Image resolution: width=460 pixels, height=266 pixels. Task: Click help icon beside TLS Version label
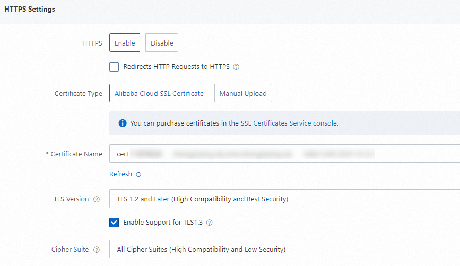(x=97, y=200)
